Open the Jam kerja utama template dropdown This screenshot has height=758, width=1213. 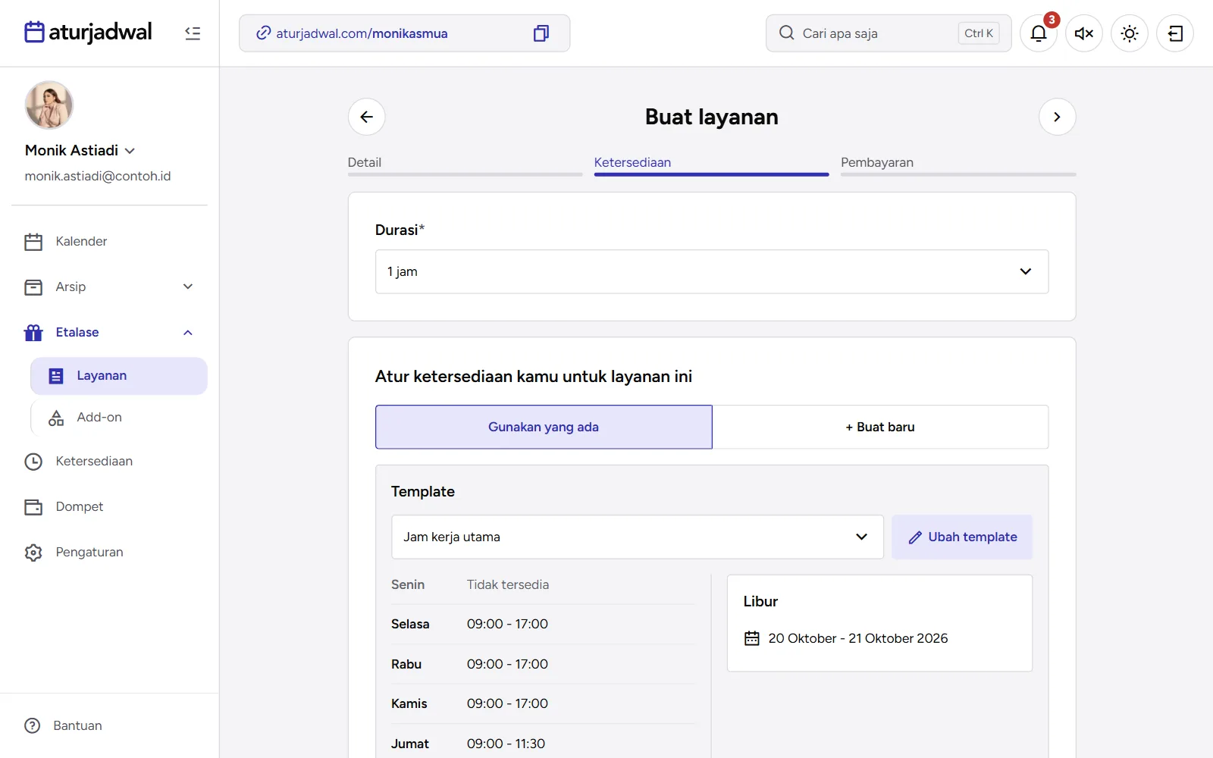point(638,537)
